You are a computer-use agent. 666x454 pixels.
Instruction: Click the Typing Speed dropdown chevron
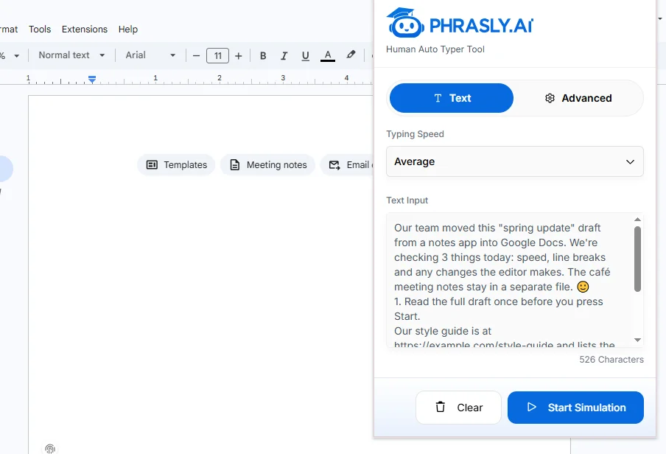630,162
